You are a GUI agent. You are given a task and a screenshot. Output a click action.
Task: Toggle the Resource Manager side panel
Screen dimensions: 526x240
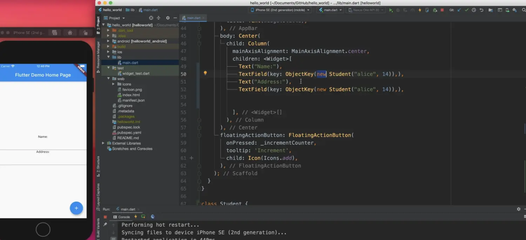click(x=98, y=55)
